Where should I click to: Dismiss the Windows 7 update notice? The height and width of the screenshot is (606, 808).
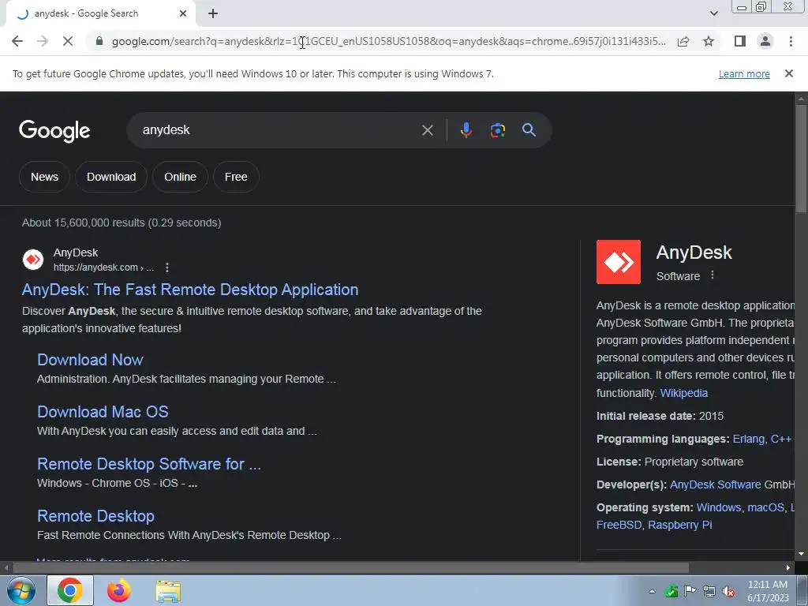click(x=788, y=73)
